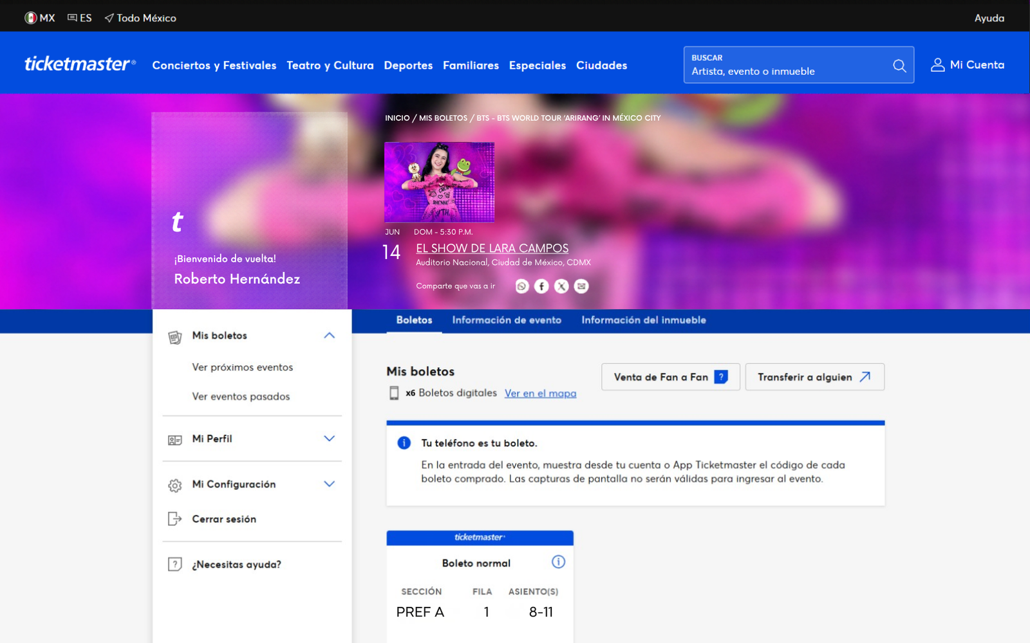Click the Mi Perfil card icon

[x=174, y=440]
